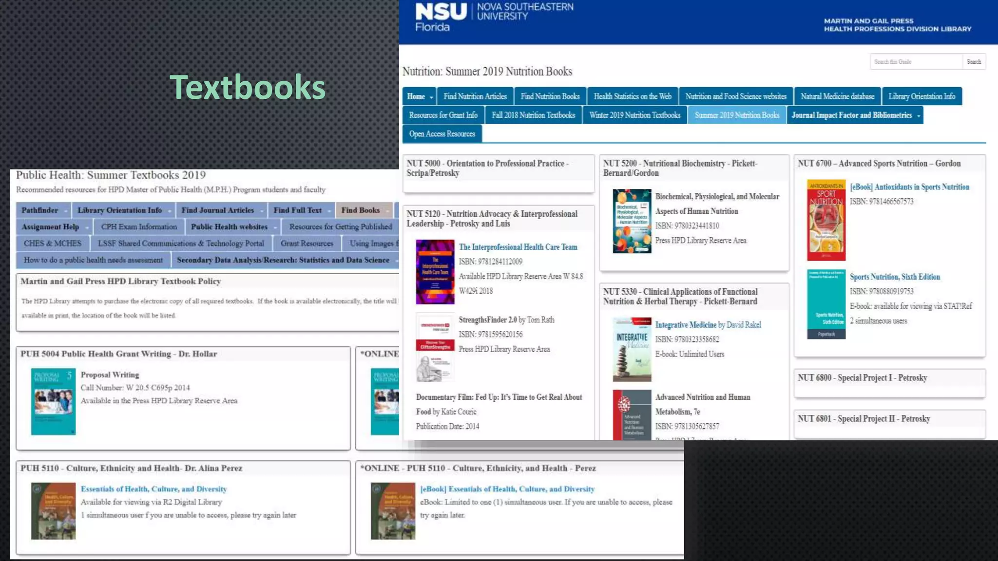Open eBook Essentials of Health, Culture, Diversity link
Viewport: 998px width, 561px height.
coord(507,489)
